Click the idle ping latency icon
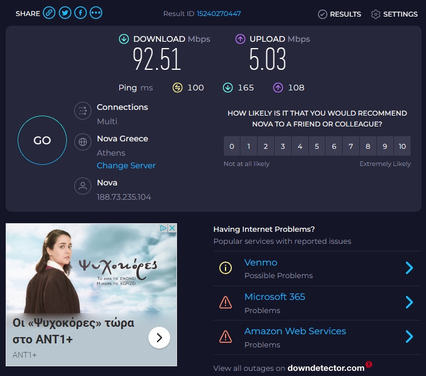 (x=178, y=88)
